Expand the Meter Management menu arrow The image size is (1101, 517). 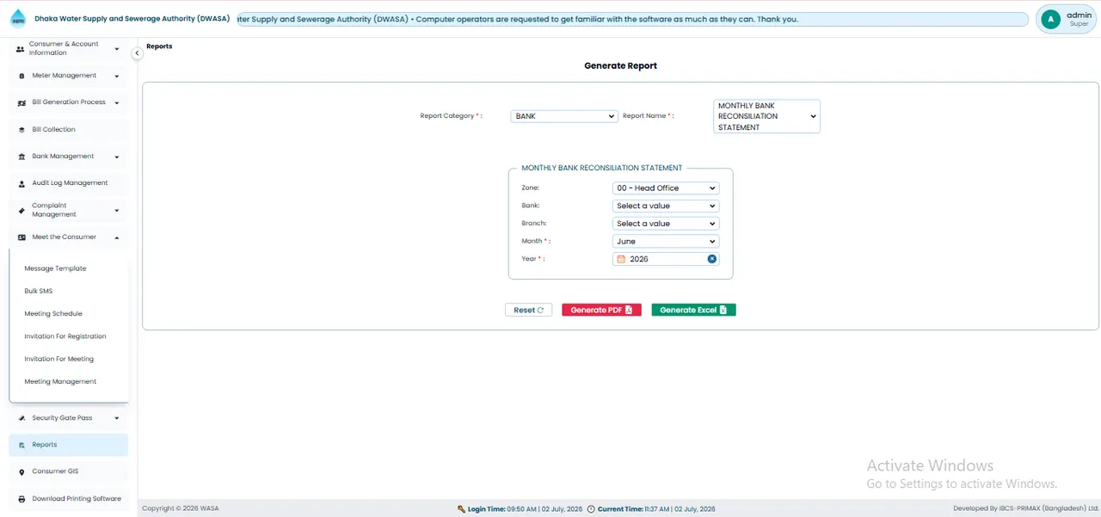pyautogui.click(x=116, y=76)
